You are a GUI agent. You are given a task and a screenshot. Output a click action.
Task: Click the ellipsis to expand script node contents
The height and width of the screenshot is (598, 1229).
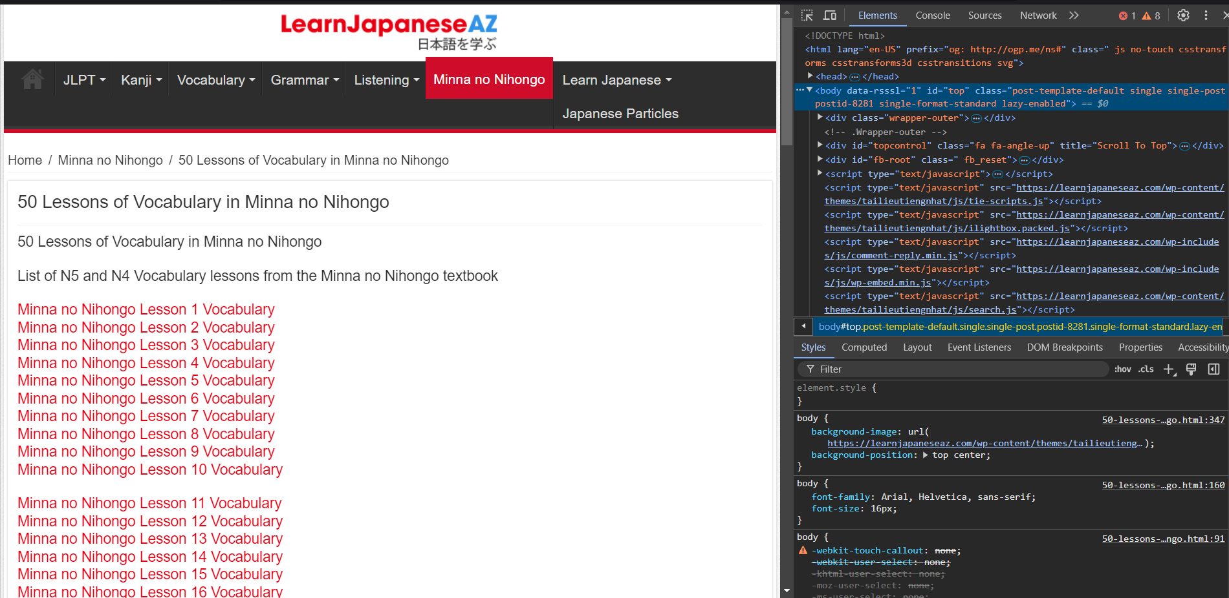[997, 174]
